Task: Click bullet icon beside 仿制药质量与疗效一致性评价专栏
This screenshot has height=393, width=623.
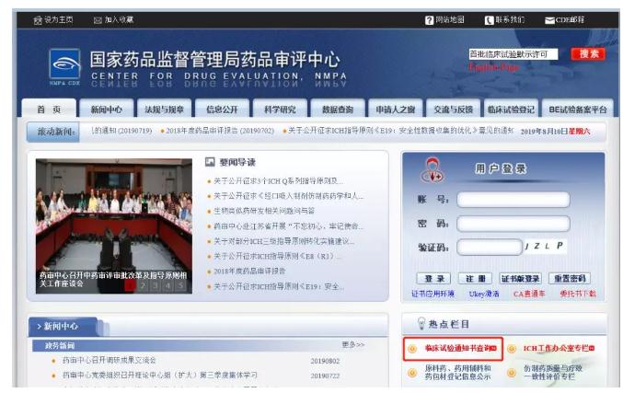Action: point(512,373)
